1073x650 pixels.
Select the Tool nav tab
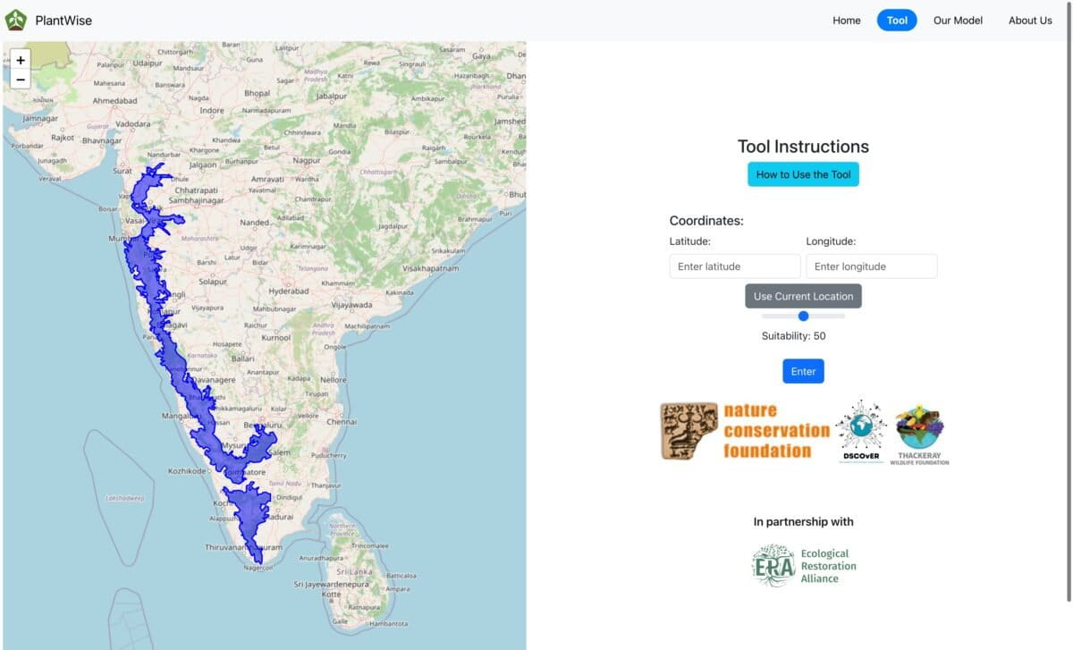[x=897, y=21]
